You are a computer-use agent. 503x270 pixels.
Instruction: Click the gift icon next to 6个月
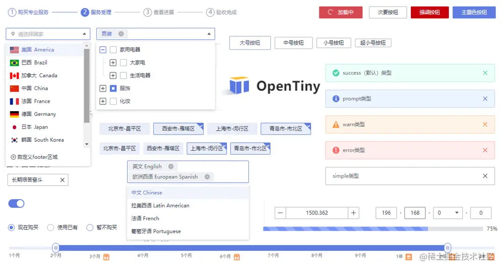pos(237,256)
